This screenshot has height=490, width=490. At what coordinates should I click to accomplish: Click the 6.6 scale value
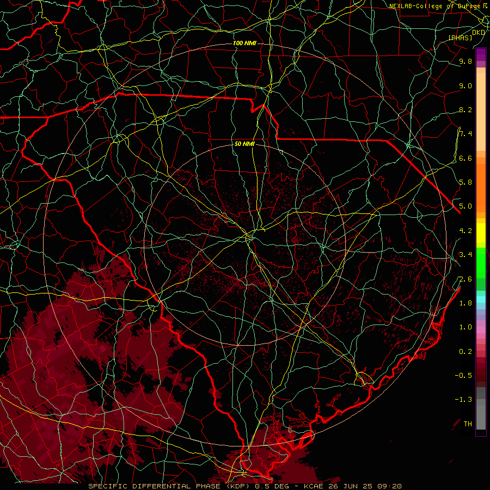coord(465,158)
